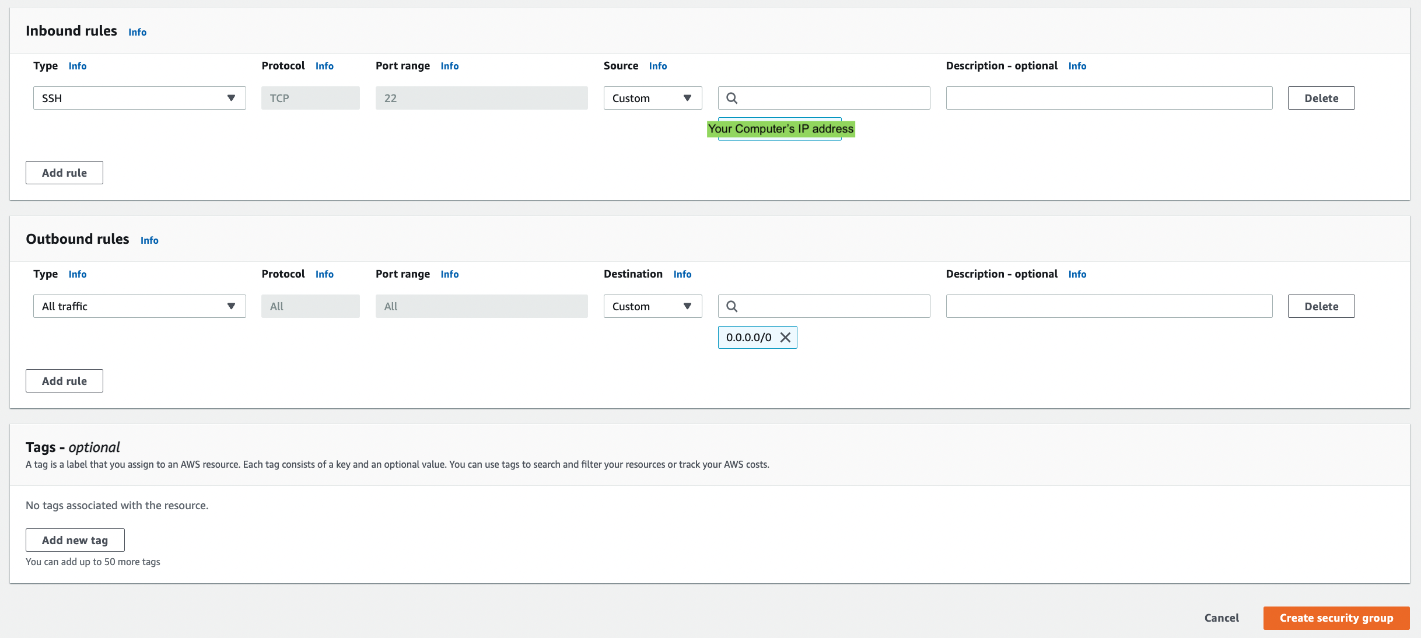This screenshot has width=1421, height=638.
Task: Click Add new tag button
Action: (75, 541)
